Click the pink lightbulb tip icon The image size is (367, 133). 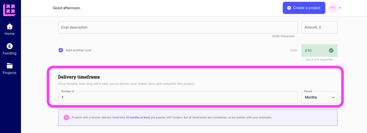[66, 117]
